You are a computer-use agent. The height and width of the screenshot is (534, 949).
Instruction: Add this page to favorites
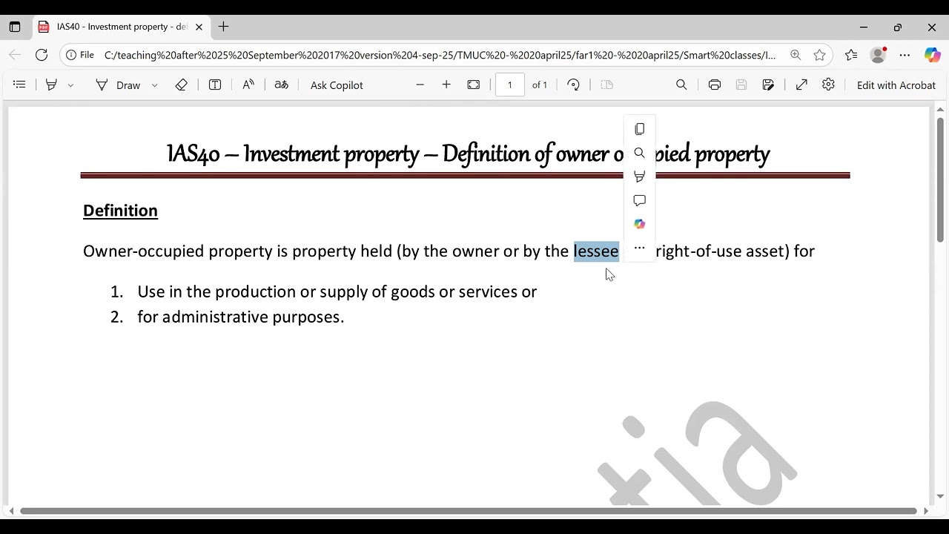pos(819,55)
